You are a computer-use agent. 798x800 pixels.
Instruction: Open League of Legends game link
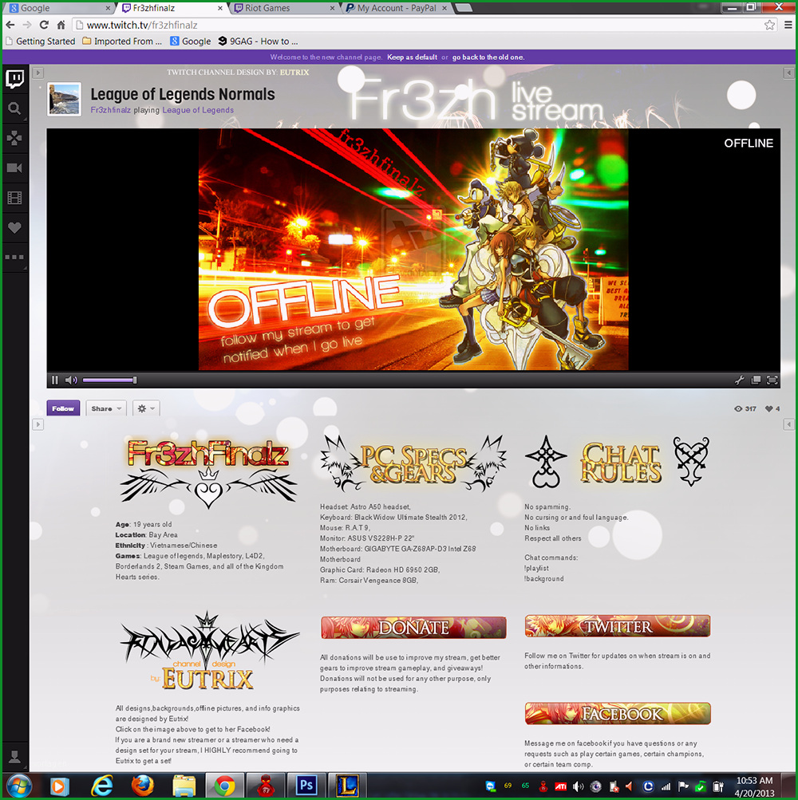[198, 110]
